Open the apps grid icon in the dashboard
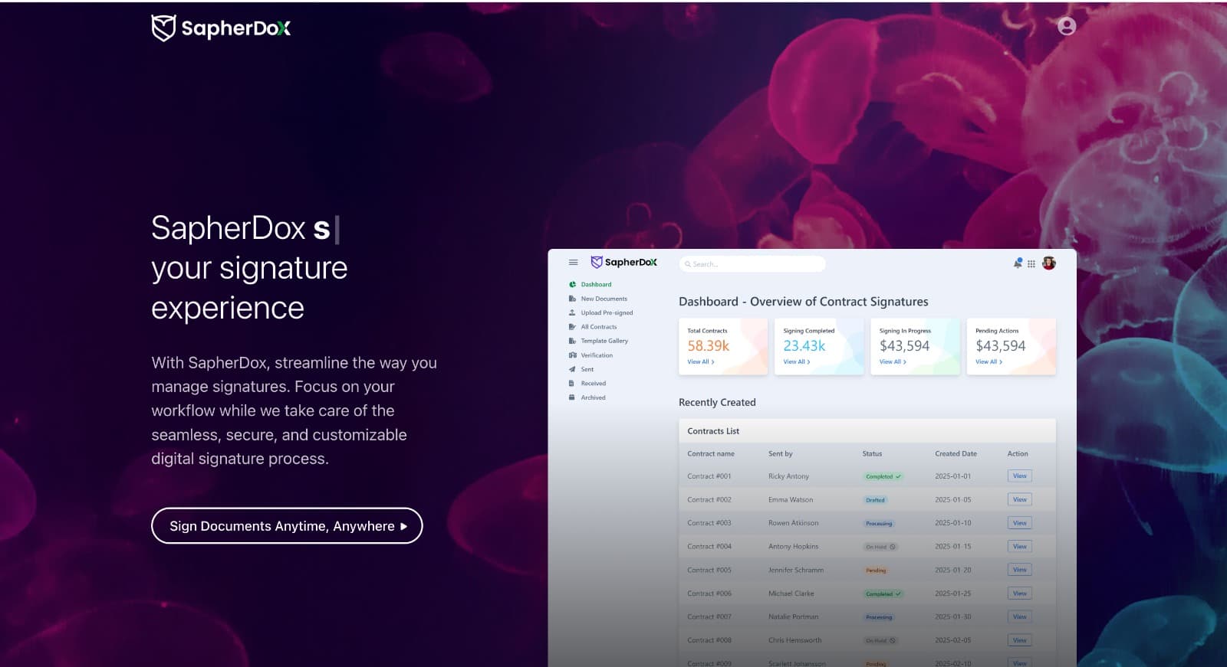This screenshot has width=1227, height=667. (x=1031, y=264)
